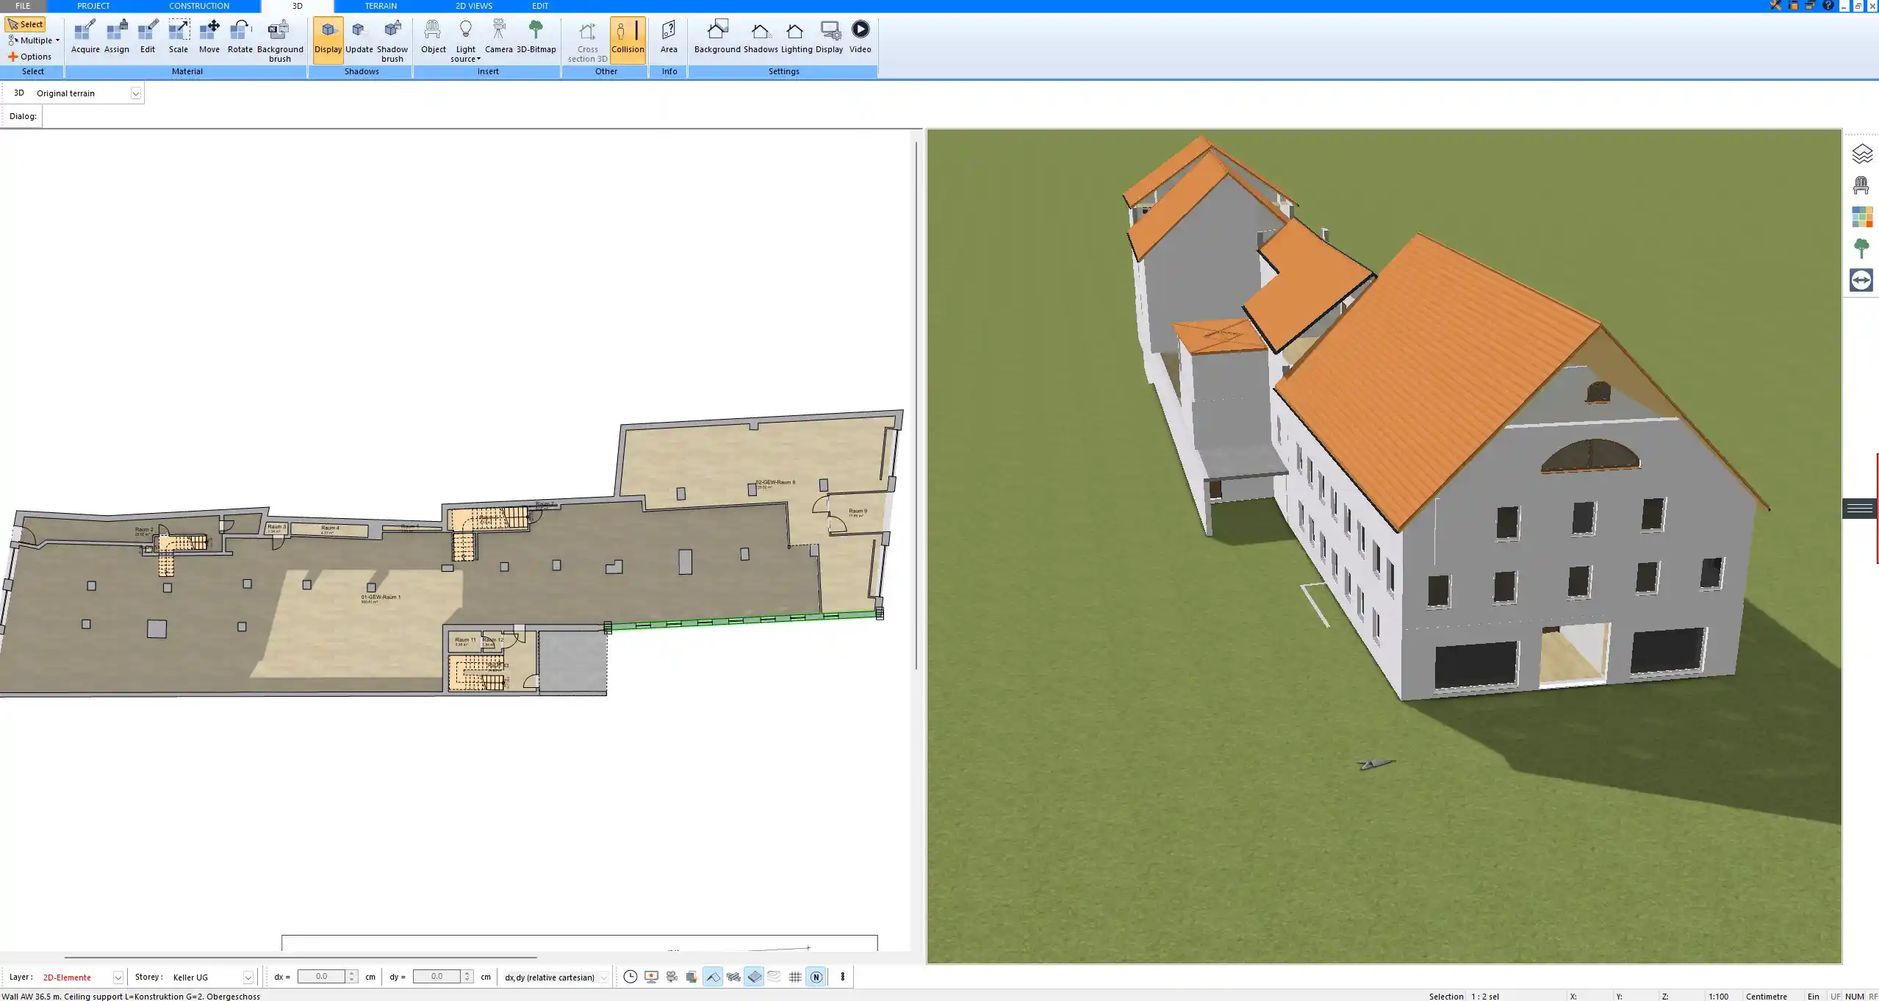Open plants tree icon in right sidebar
The image size is (1879, 1001).
(x=1861, y=248)
